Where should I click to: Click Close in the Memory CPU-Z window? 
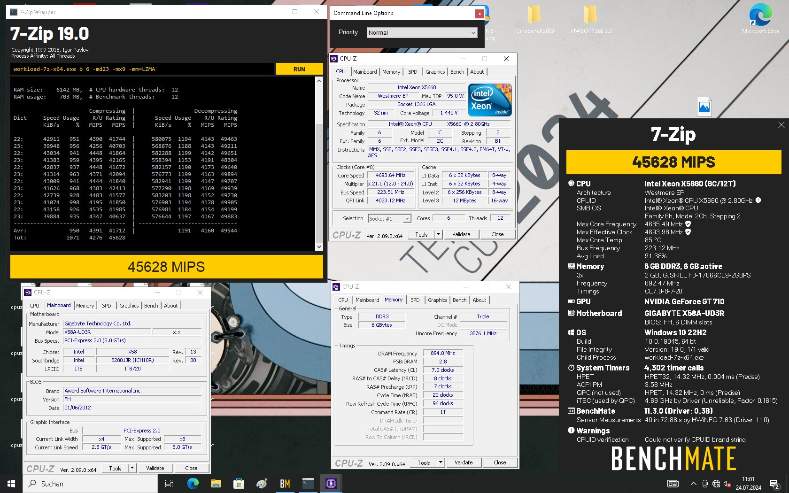tap(500, 462)
